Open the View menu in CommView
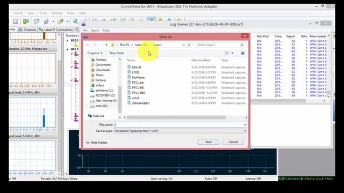Screen dimensions: 344x193 pyautogui.click(x=31, y=13)
